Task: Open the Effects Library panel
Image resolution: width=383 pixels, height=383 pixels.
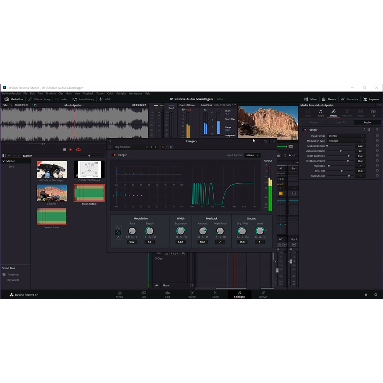Action: (39, 99)
